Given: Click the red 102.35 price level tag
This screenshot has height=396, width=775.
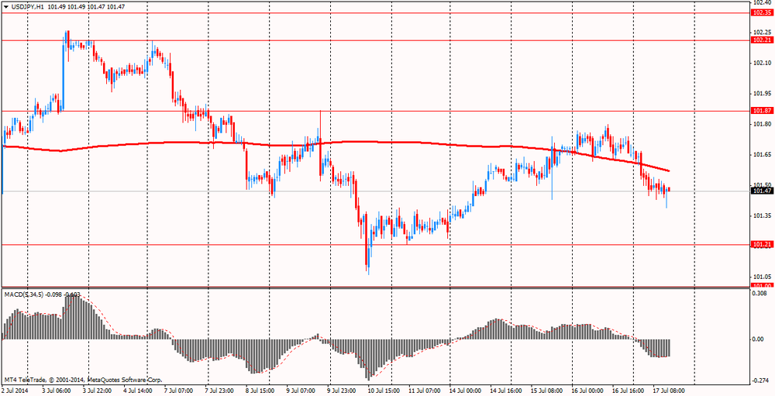Looking at the screenshot, I should (x=762, y=13).
